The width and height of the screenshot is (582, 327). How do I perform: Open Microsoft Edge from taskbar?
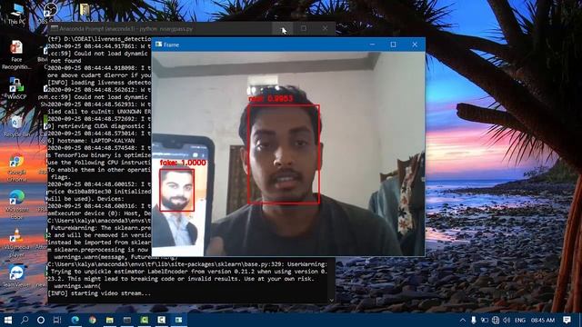[x=75, y=320]
